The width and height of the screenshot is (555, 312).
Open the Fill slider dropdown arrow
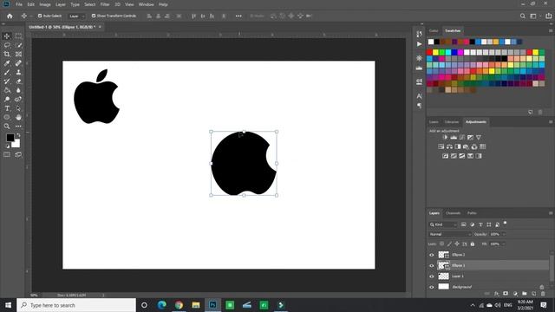pyautogui.click(x=504, y=244)
